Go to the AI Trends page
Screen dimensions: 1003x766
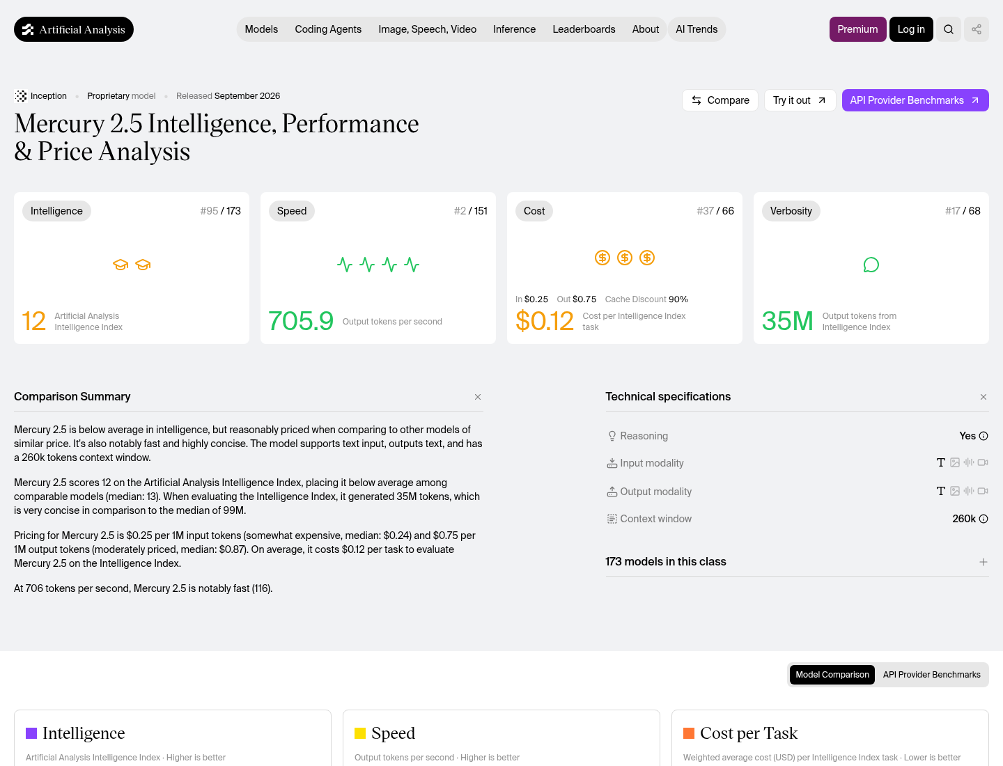tap(697, 29)
